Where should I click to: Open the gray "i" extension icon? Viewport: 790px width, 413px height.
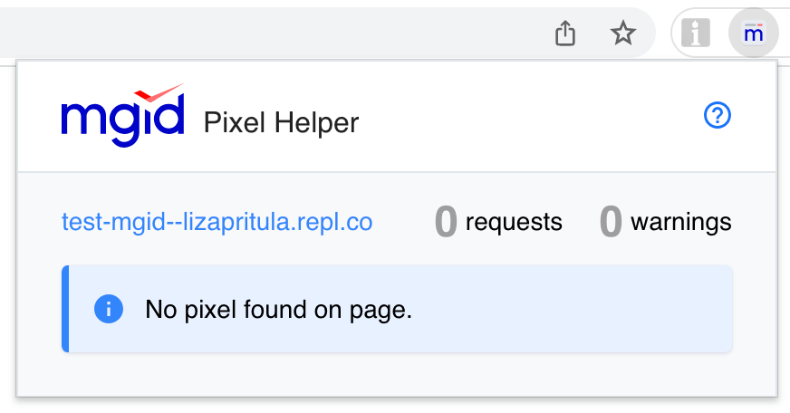(697, 34)
